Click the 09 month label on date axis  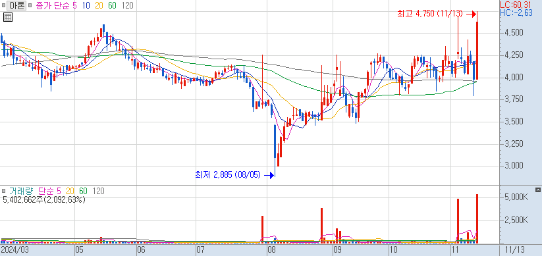pyautogui.click(x=337, y=249)
